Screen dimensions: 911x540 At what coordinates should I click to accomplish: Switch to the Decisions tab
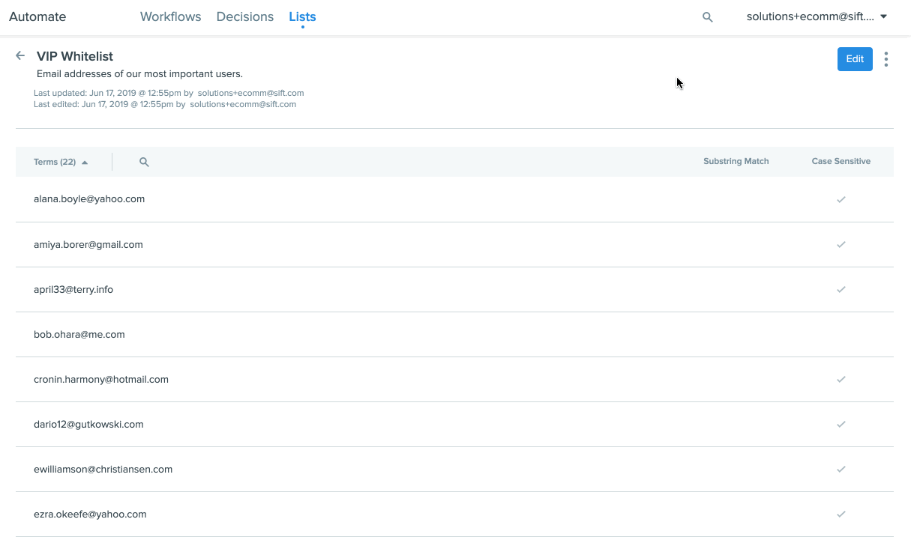coord(244,16)
